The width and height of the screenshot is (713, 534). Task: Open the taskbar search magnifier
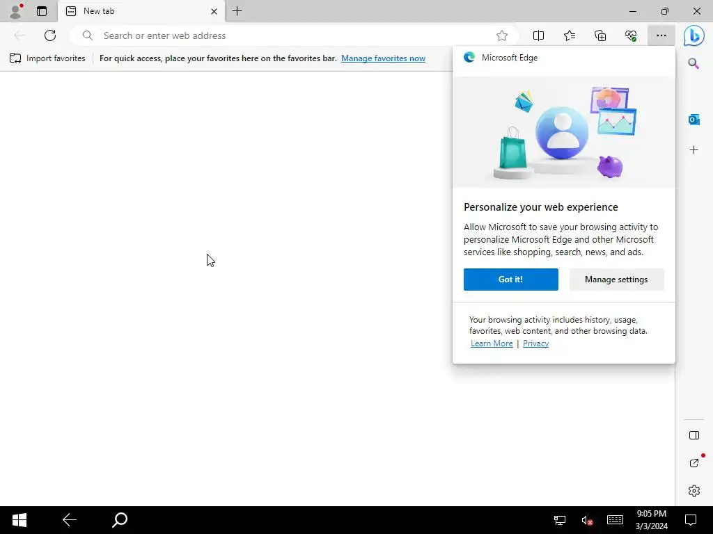[120, 520]
